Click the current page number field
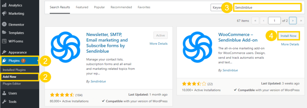 (274, 21)
